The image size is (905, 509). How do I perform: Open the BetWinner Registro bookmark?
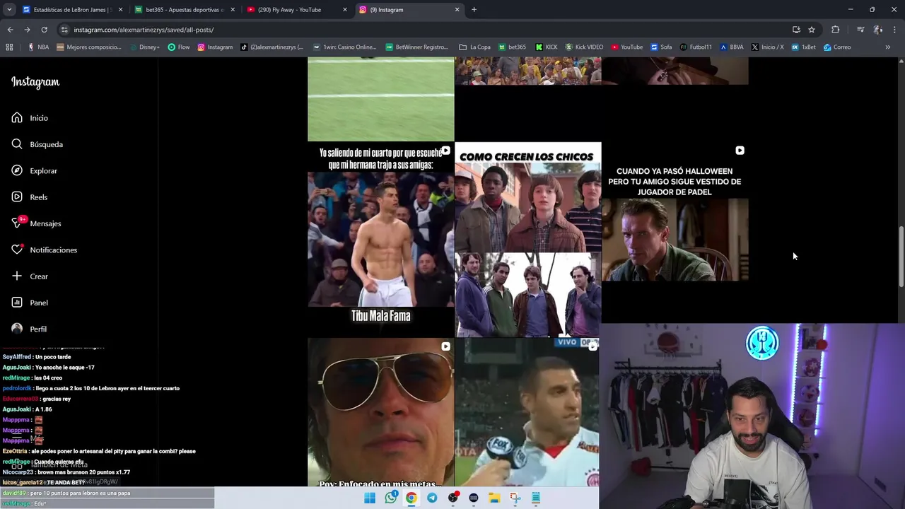point(417,47)
